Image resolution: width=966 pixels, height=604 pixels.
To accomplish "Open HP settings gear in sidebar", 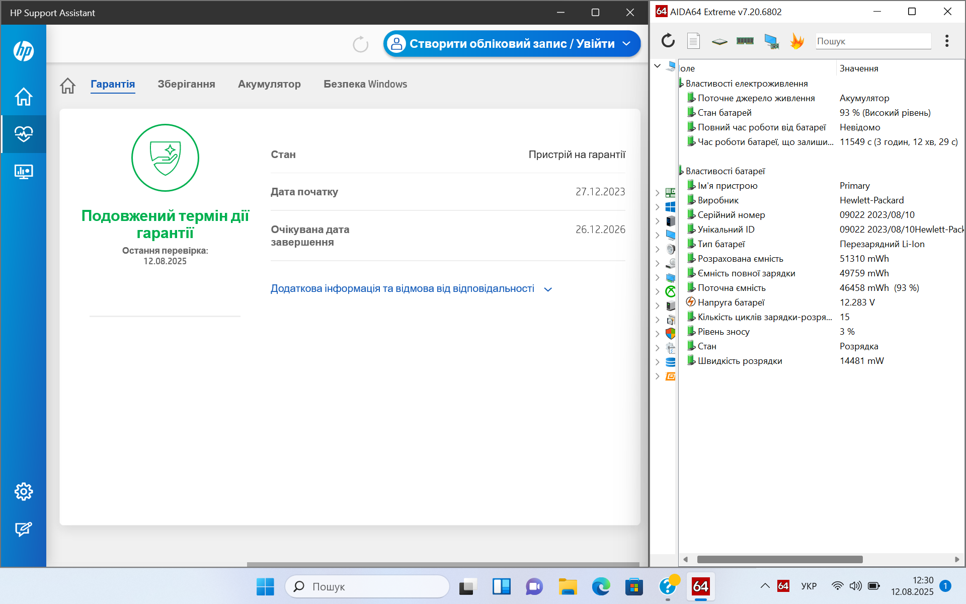I will tap(24, 492).
